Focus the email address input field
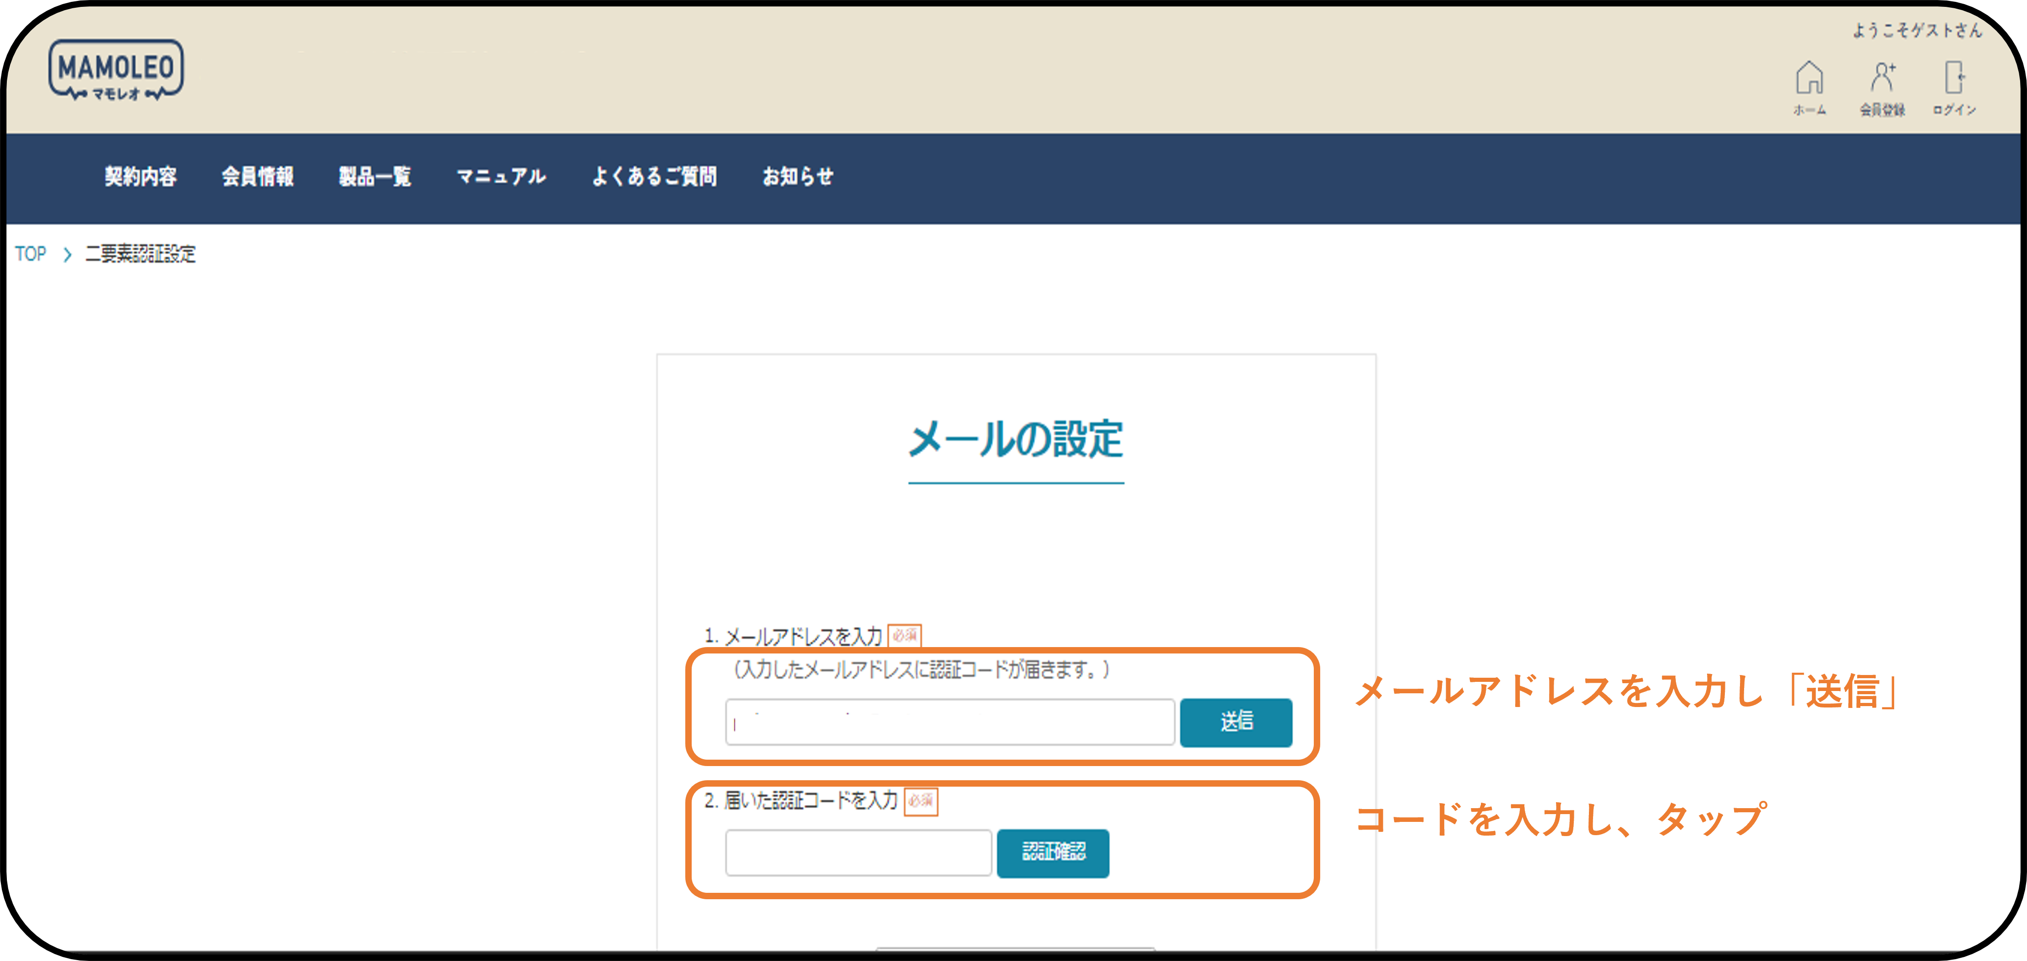The height and width of the screenshot is (961, 2027). pyautogui.click(x=949, y=722)
